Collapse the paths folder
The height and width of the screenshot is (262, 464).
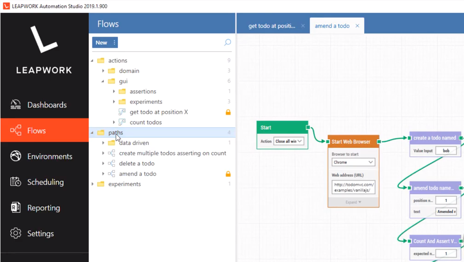click(92, 133)
